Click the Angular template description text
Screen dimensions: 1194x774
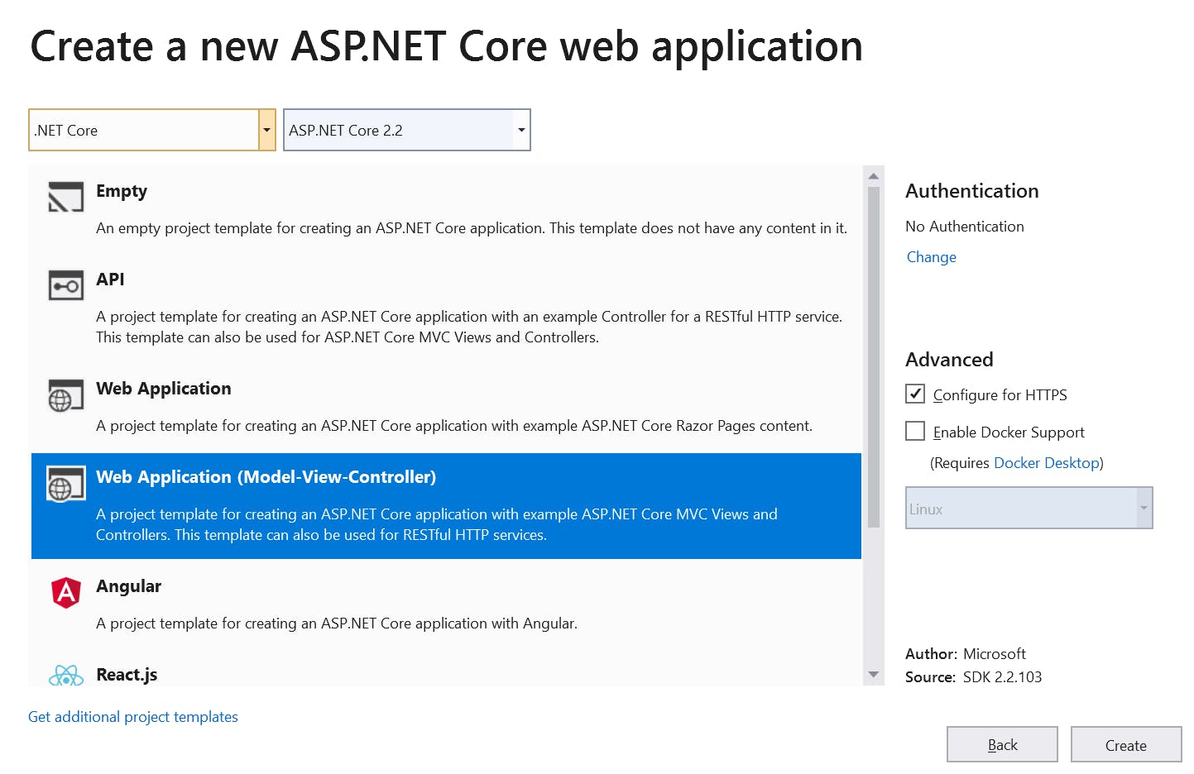pyautogui.click(x=337, y=623)
